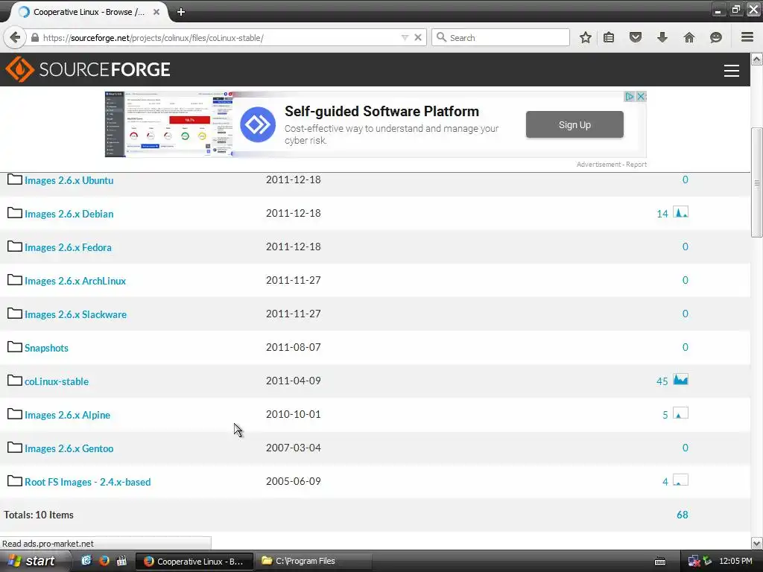Image resolution: width=763 pixels, height=572 pixels.
Task: Close the Cooperative Linux tab
Action: [156, 12]
